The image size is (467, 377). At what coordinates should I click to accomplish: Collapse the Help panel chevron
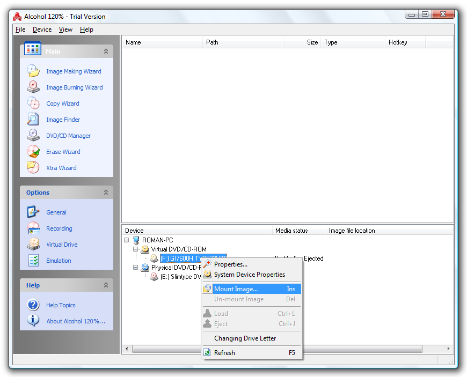point(106,285)
